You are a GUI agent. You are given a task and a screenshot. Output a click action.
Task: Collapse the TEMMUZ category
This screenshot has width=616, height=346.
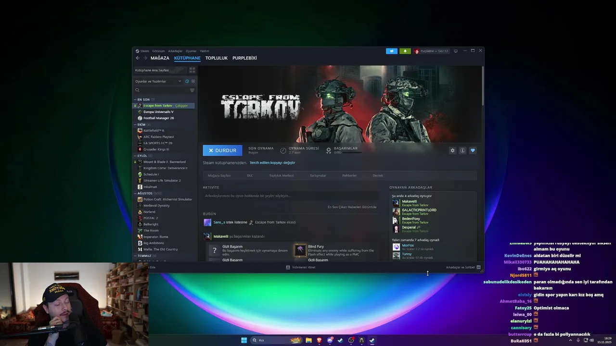click(x=135, y=256)
